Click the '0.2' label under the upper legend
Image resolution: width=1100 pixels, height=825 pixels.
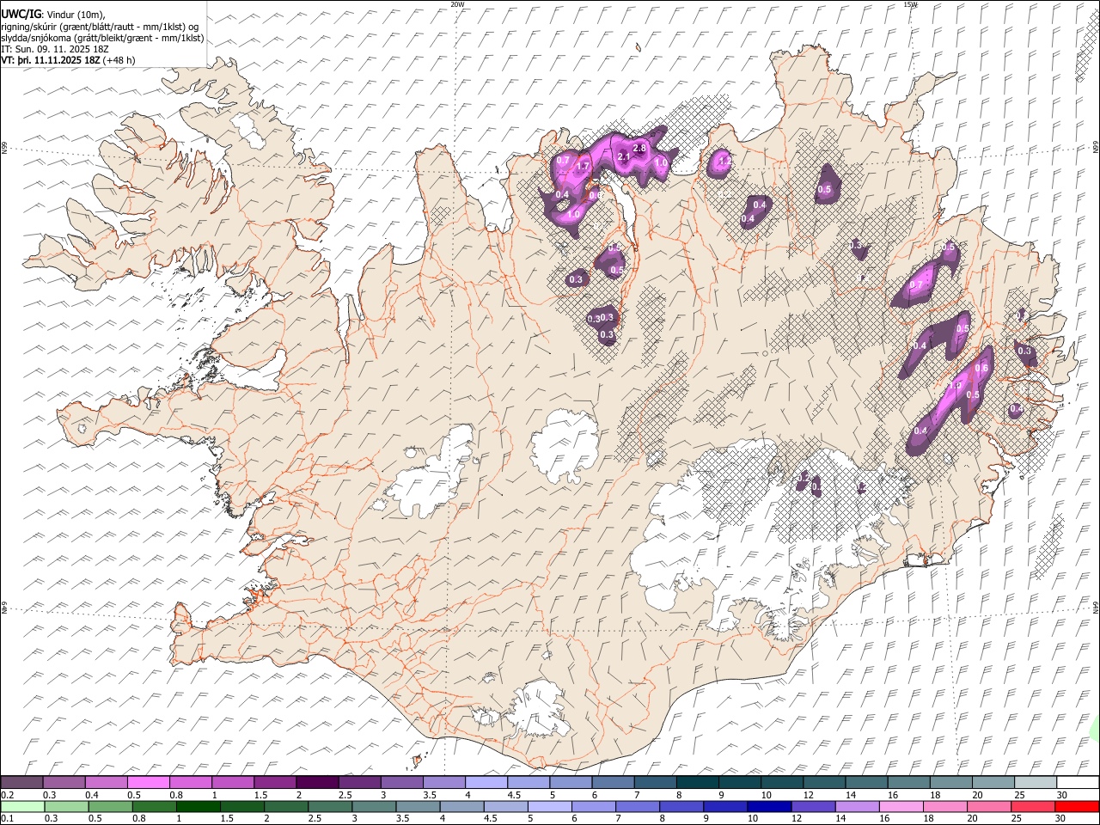[x=7, y=795]
